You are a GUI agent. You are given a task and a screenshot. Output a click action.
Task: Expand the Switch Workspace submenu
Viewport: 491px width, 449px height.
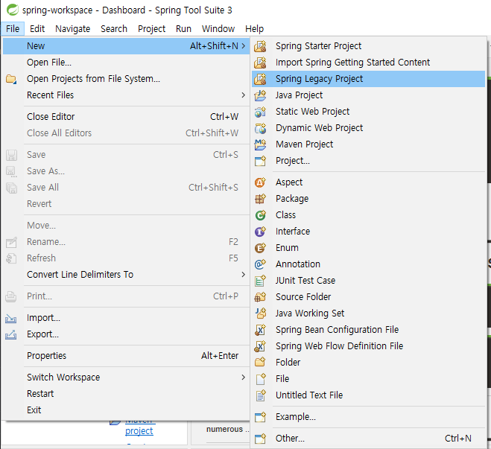[244, 378]
